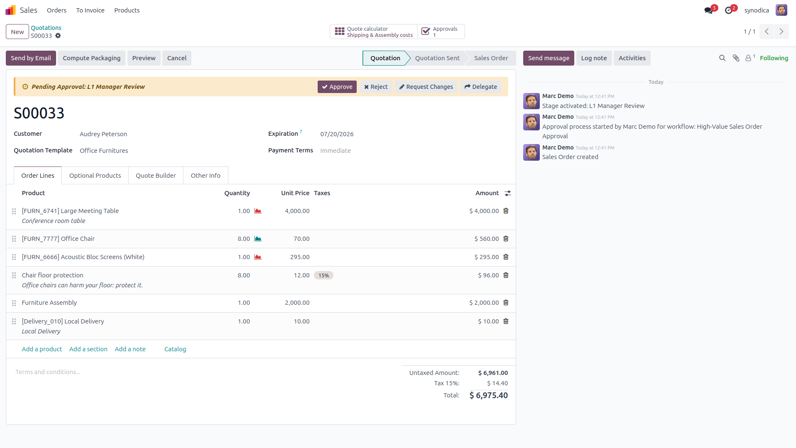Search messages with the chatter magnifier icon

pyautogui.click(x=722, y=58)
